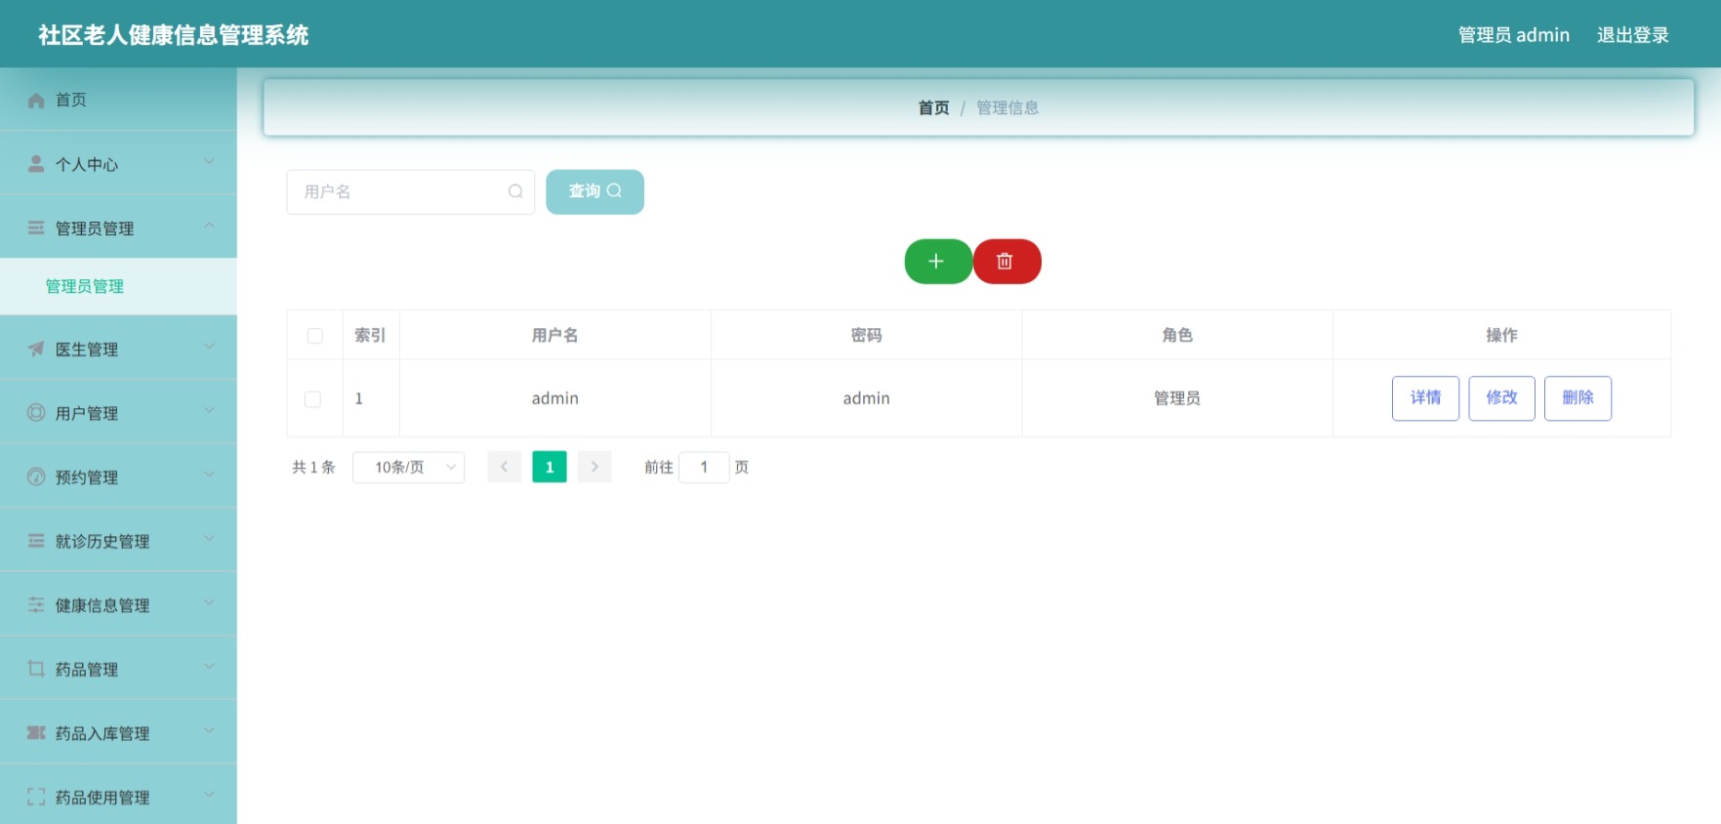The height and width of the screenshot is (824, 1721).
Task: Click the 索引 column header
Action: pos(370,335)
